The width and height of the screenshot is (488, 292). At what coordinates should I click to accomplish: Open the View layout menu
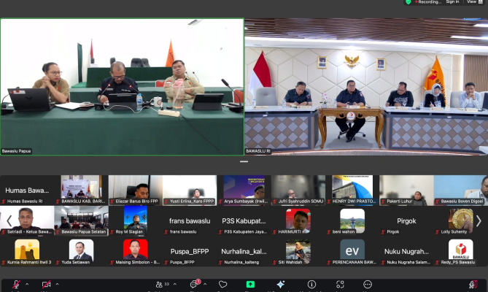[x=474, y=2]
